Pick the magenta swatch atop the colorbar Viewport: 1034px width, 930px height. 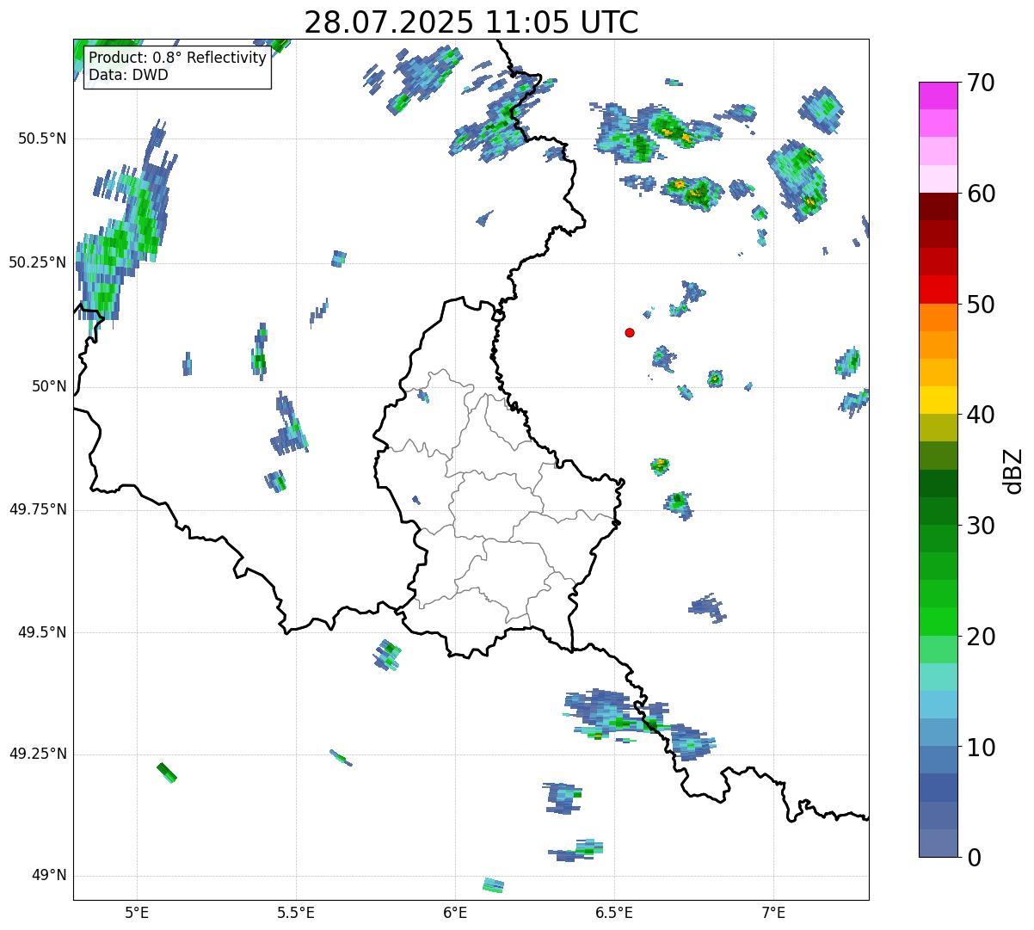(938, 95)
